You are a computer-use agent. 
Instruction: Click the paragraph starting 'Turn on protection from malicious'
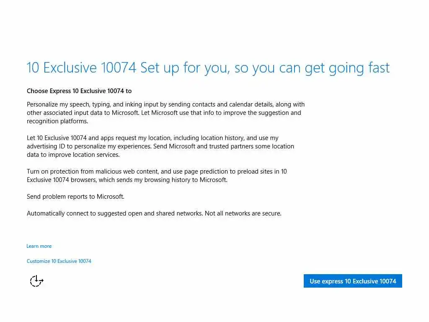tap(157, 176)
